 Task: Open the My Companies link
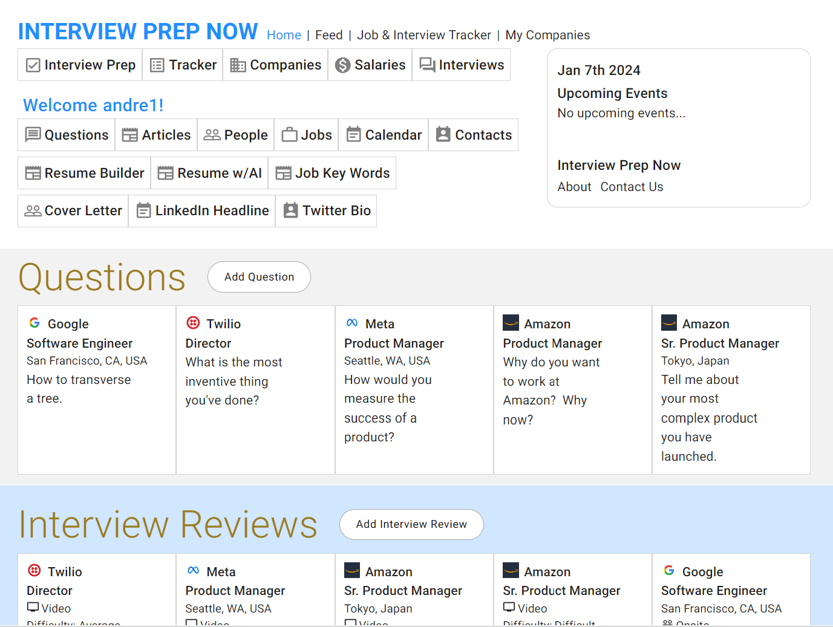tap(547, 35)
